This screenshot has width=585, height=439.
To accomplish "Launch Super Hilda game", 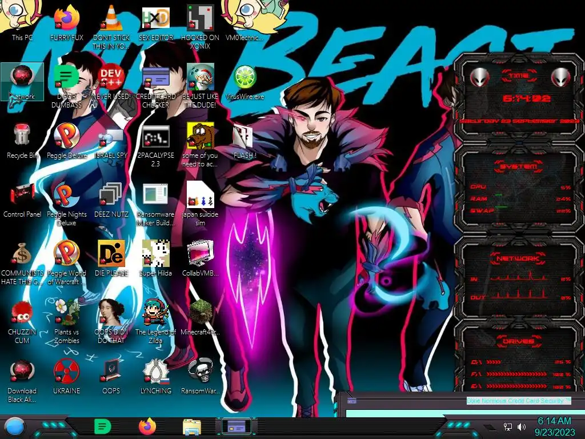I will coord(156,258).
